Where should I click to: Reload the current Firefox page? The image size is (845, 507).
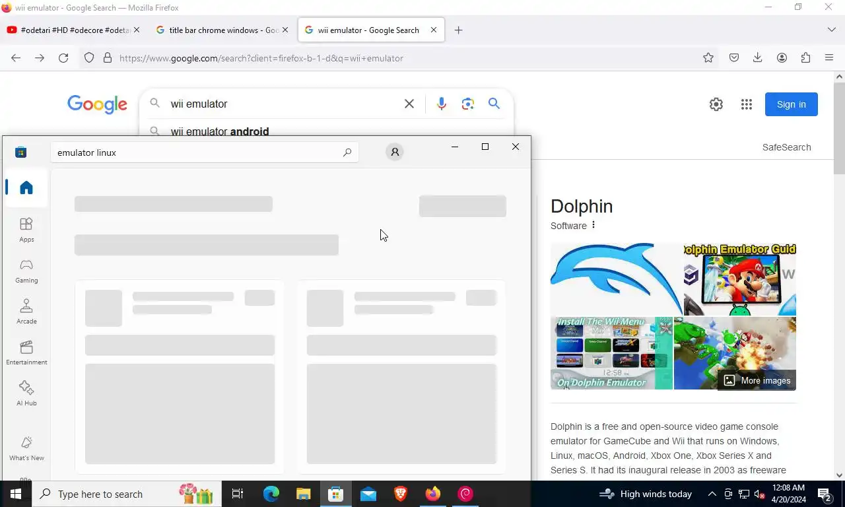[63, 58]
